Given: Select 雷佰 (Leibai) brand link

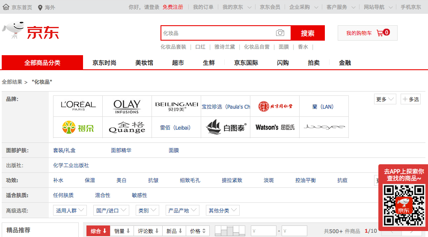Looking at the screenshot, I should pyautogui.click(x=175, y=127).
